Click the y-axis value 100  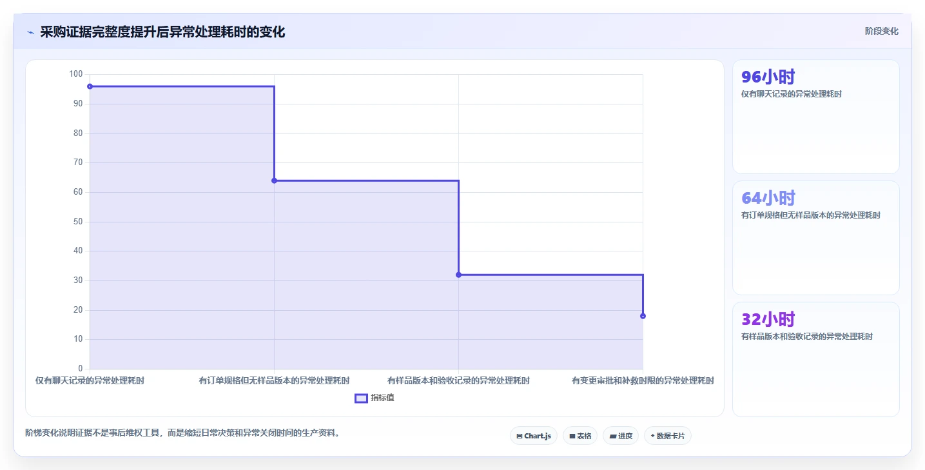point(76,74)
